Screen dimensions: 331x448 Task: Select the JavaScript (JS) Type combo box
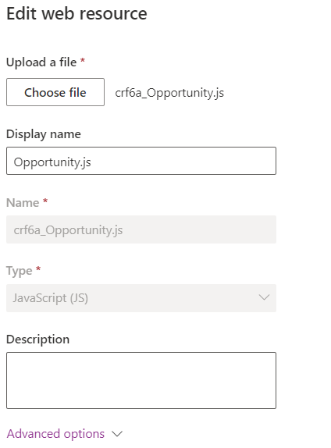pyautogui.click(x=141, y=298)
